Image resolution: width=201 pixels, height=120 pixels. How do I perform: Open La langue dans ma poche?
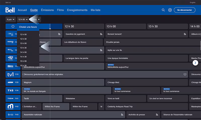coord(84,58)
